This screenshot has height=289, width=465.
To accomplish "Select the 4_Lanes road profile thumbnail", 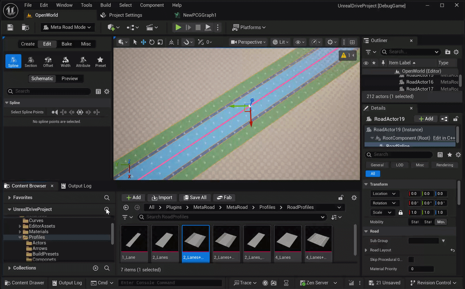I will coord(288,243).
